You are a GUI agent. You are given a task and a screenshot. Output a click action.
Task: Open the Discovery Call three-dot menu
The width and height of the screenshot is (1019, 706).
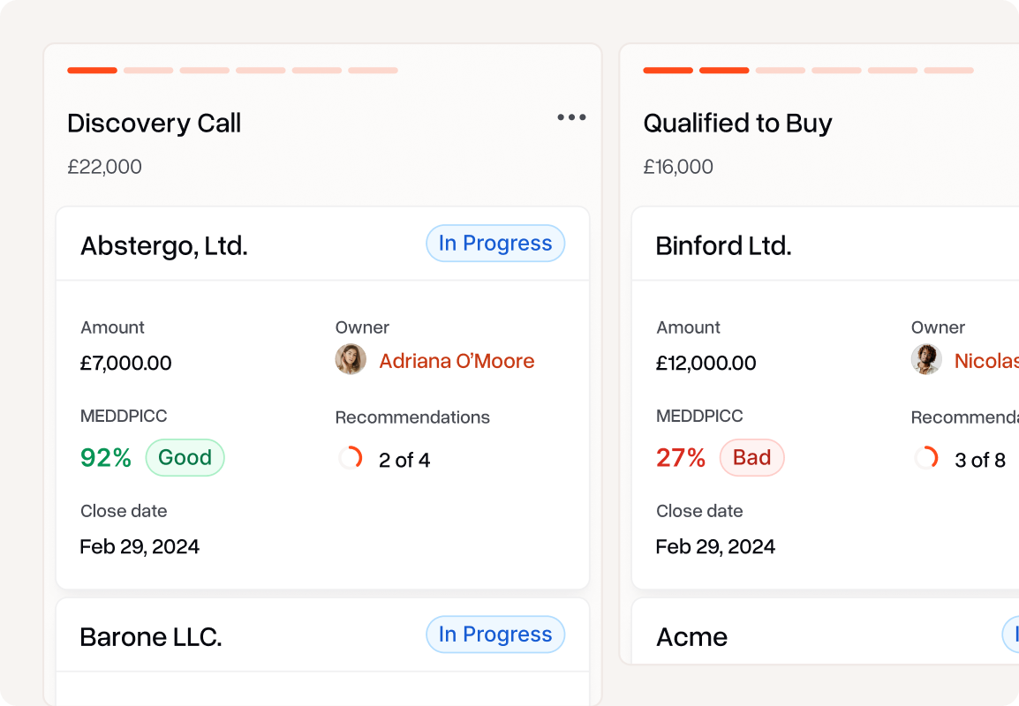pos(571,117)
